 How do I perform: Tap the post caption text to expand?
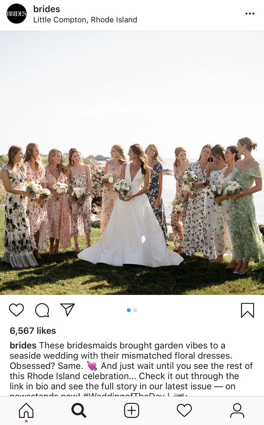tap(132, 369)
